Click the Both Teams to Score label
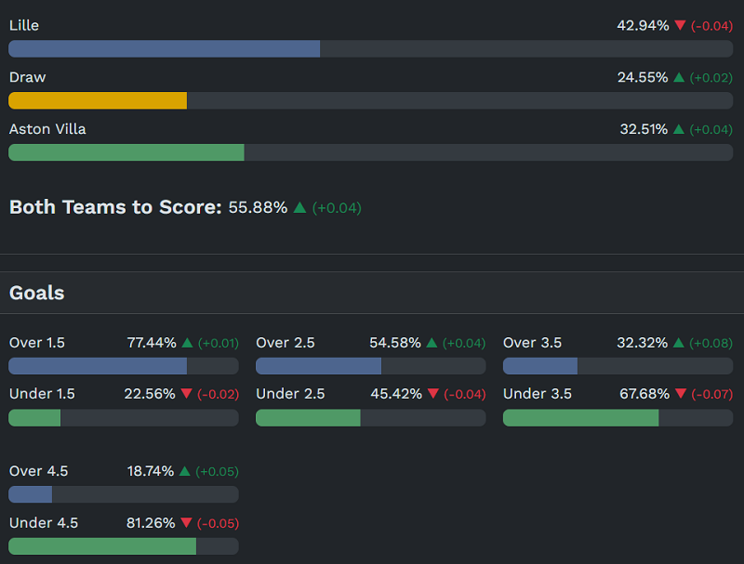This screenshot has width=744, height=564. 115,207
